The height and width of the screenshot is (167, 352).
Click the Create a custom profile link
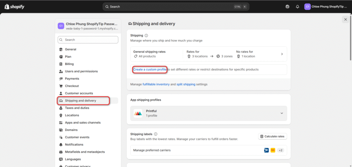(x=150, y=69)
